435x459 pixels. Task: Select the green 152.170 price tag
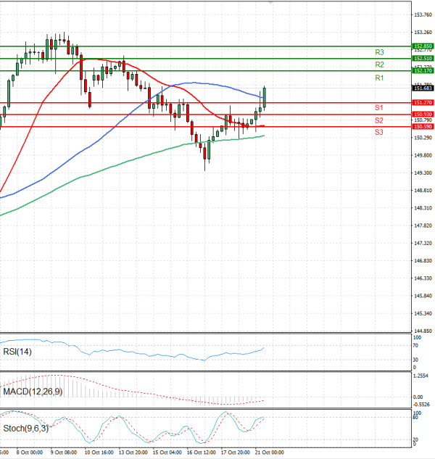point(423,70)
